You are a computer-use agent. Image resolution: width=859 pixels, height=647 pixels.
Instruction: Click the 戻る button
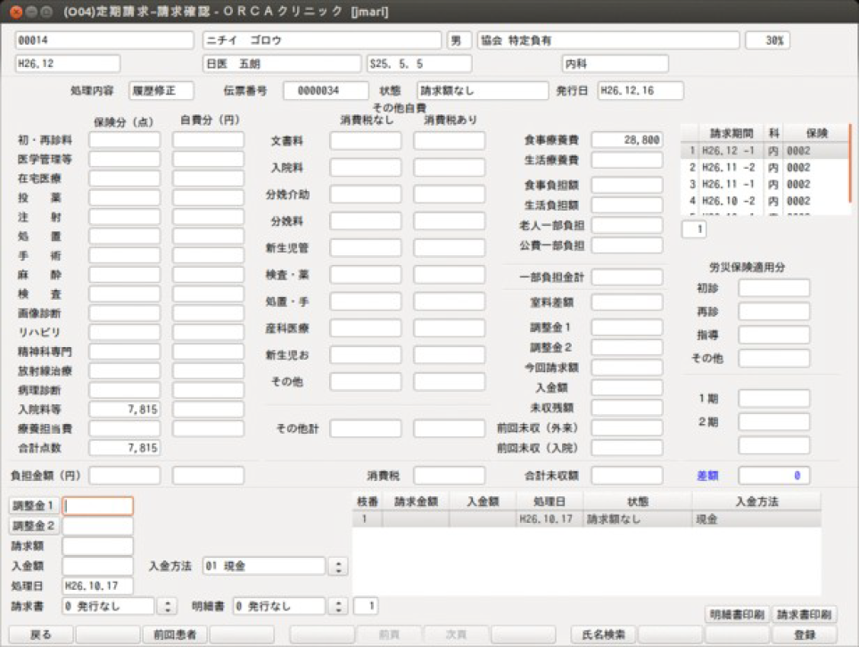point(41,635)
